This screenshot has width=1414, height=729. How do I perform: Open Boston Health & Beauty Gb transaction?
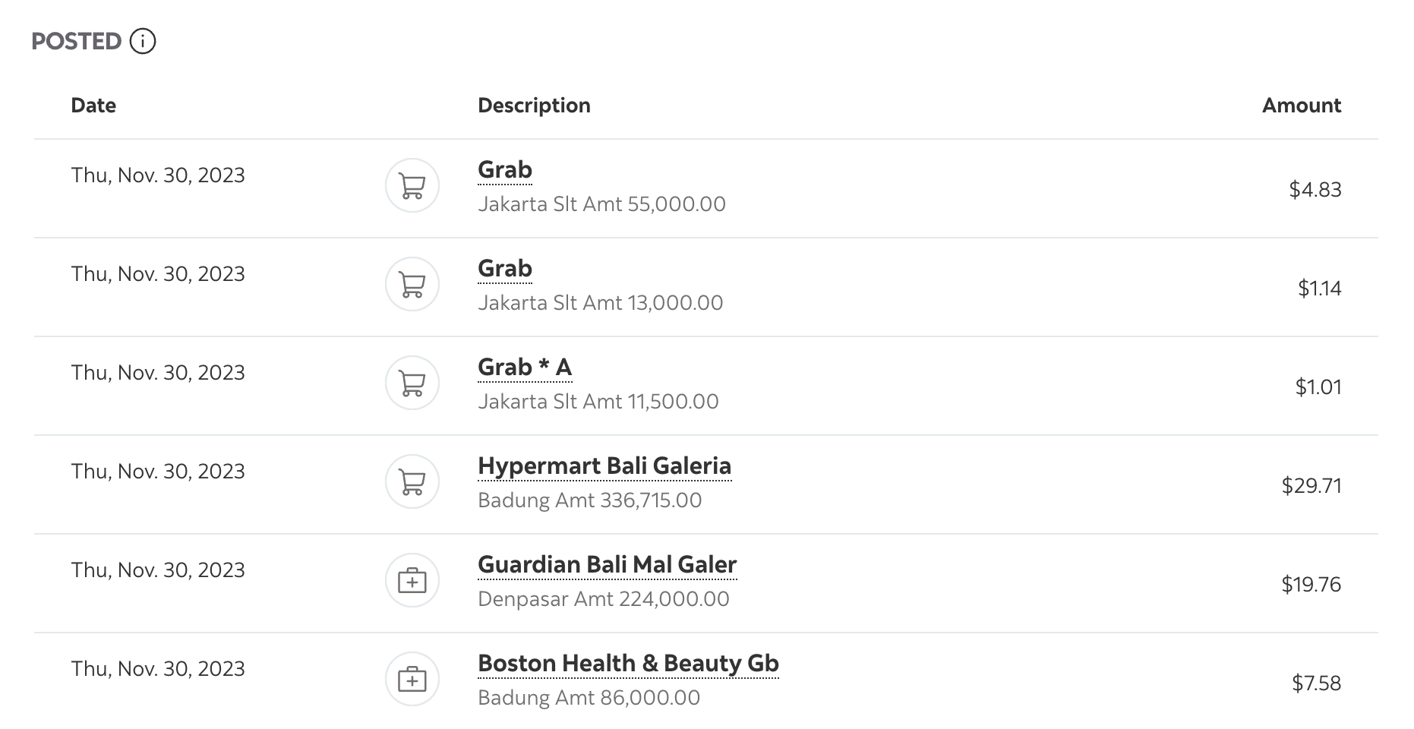[628, 664]
